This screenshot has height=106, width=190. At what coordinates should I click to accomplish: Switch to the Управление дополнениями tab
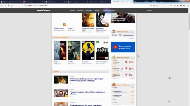coord(10,2)
